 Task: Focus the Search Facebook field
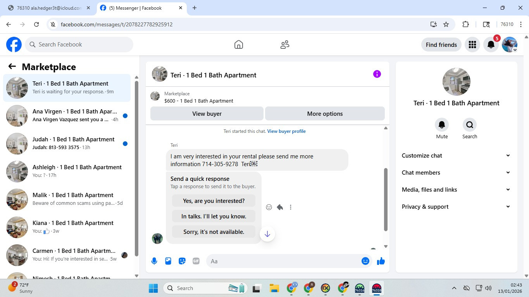[79, 45]
